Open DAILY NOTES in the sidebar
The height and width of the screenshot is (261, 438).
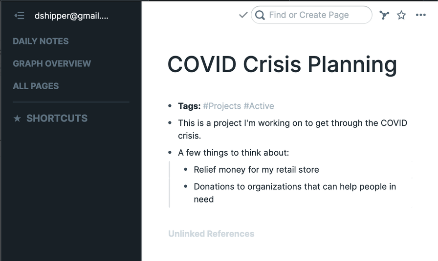coord(41,41)
